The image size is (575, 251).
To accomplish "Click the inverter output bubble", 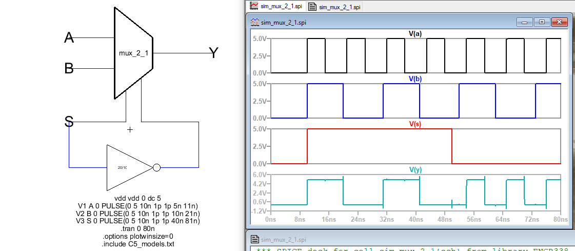I will click(157, 167).
